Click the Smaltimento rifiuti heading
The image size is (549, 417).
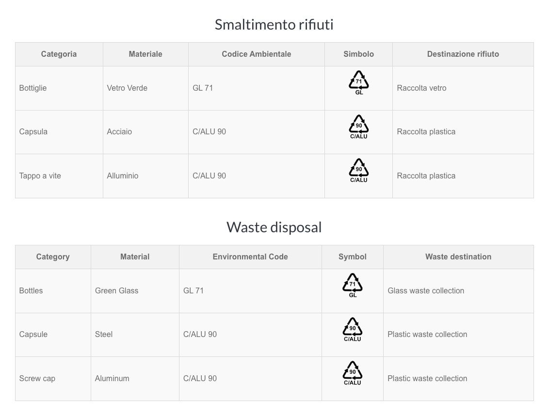click(x=274, y=25)
